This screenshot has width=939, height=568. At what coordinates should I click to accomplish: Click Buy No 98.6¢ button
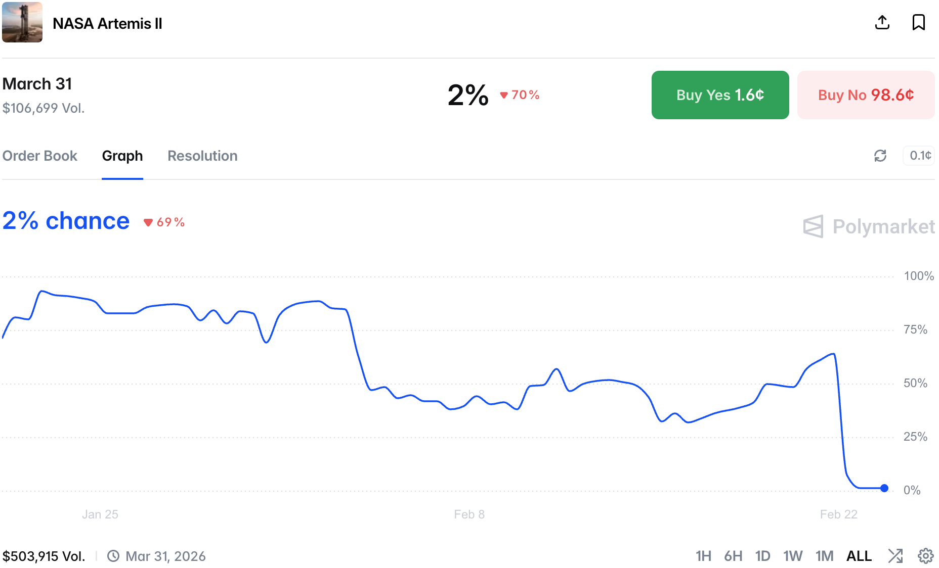click(866, 95)
